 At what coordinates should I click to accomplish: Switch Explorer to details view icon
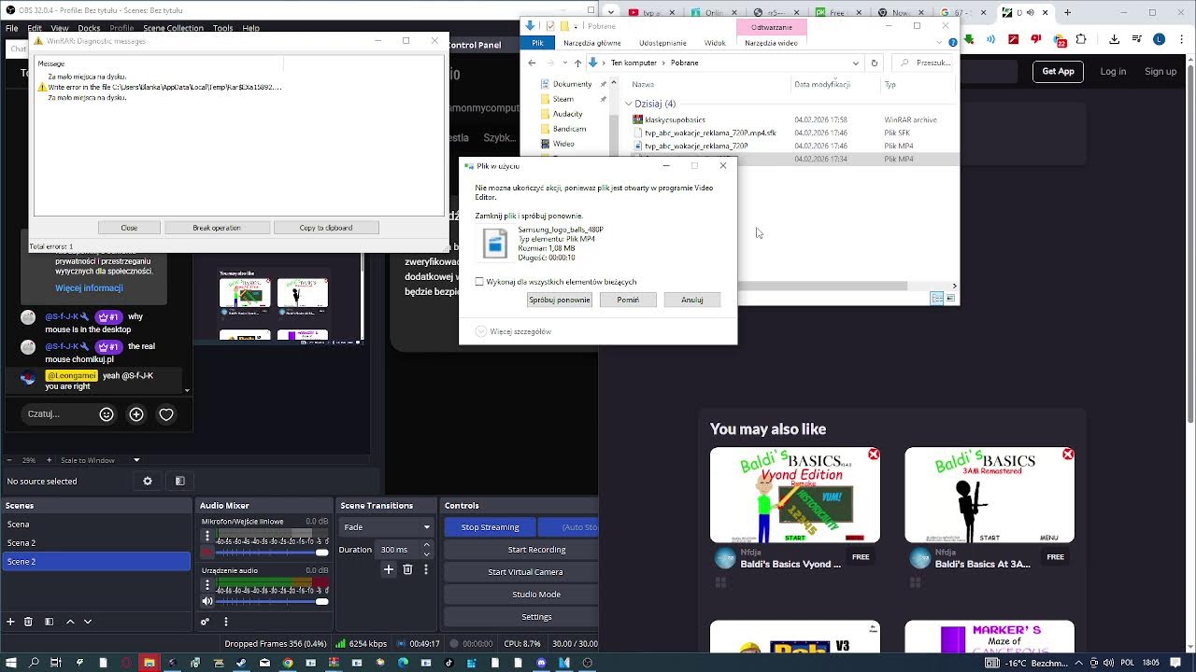pos(937,298)
